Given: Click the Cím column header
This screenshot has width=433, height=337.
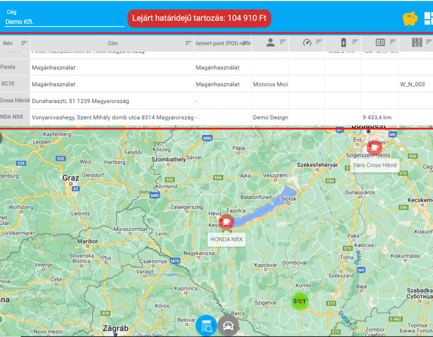Looking at the screenshot, I should [112, 43].
